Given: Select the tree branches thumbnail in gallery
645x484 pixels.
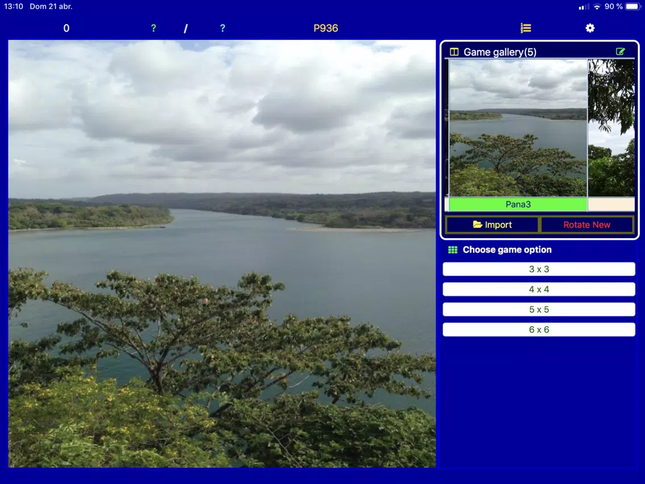Looking at the screenshot, I should 612,128.
